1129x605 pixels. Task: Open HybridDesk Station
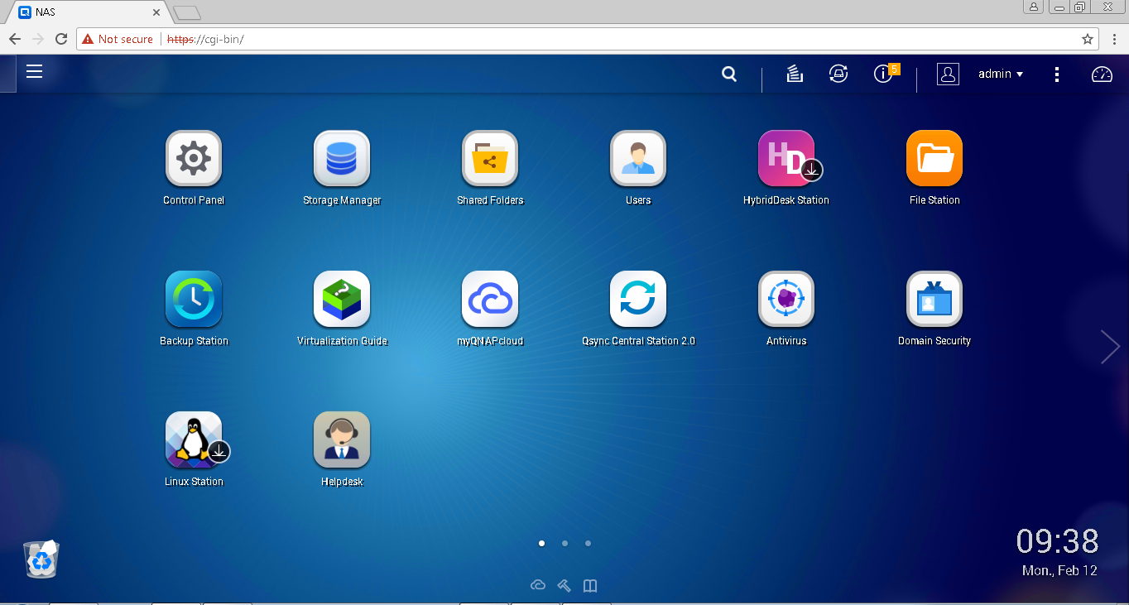786,158
